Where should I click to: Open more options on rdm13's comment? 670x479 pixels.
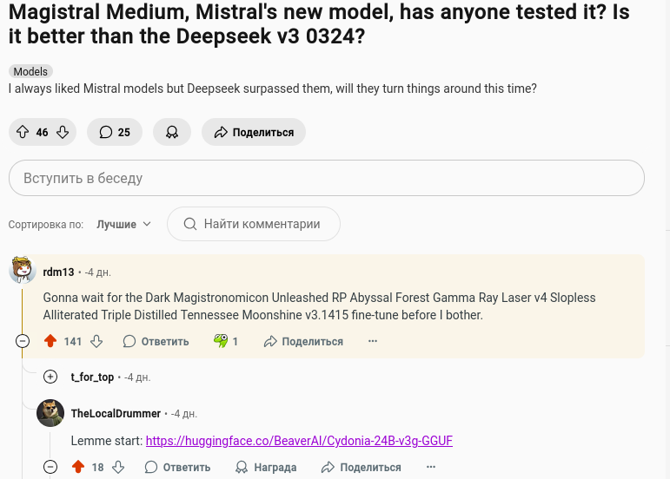pyautogui.click(x=373, y=341)
